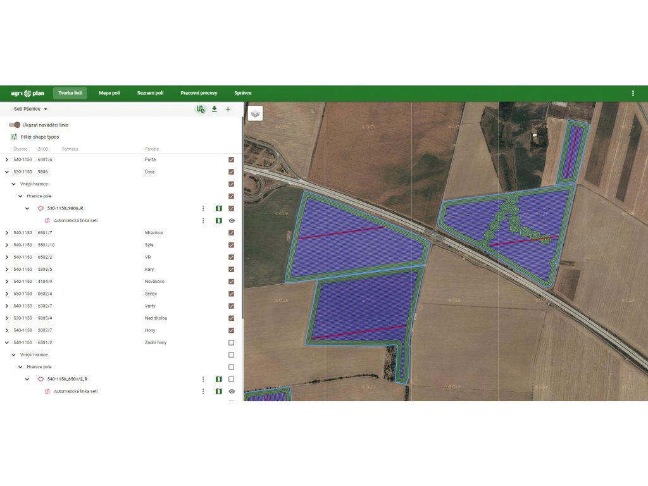
Task: Click the plus icon to add new
Action: pos(228,109)
